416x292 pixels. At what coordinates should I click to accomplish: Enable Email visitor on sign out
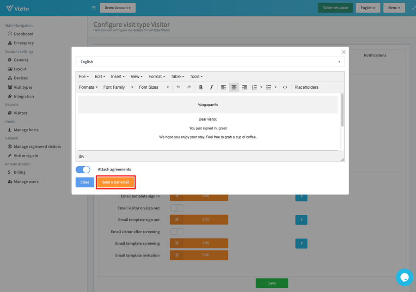(x=177, y=208)
